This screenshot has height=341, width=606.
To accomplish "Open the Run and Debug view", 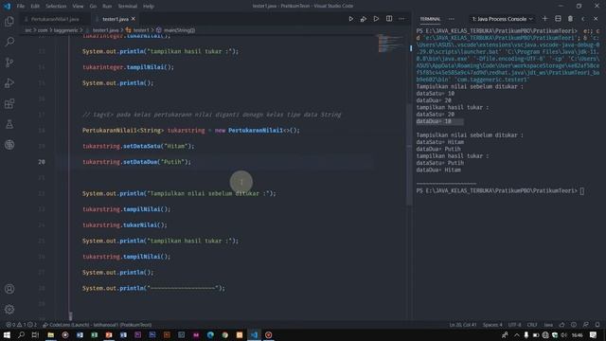I will tap(9, 83).
